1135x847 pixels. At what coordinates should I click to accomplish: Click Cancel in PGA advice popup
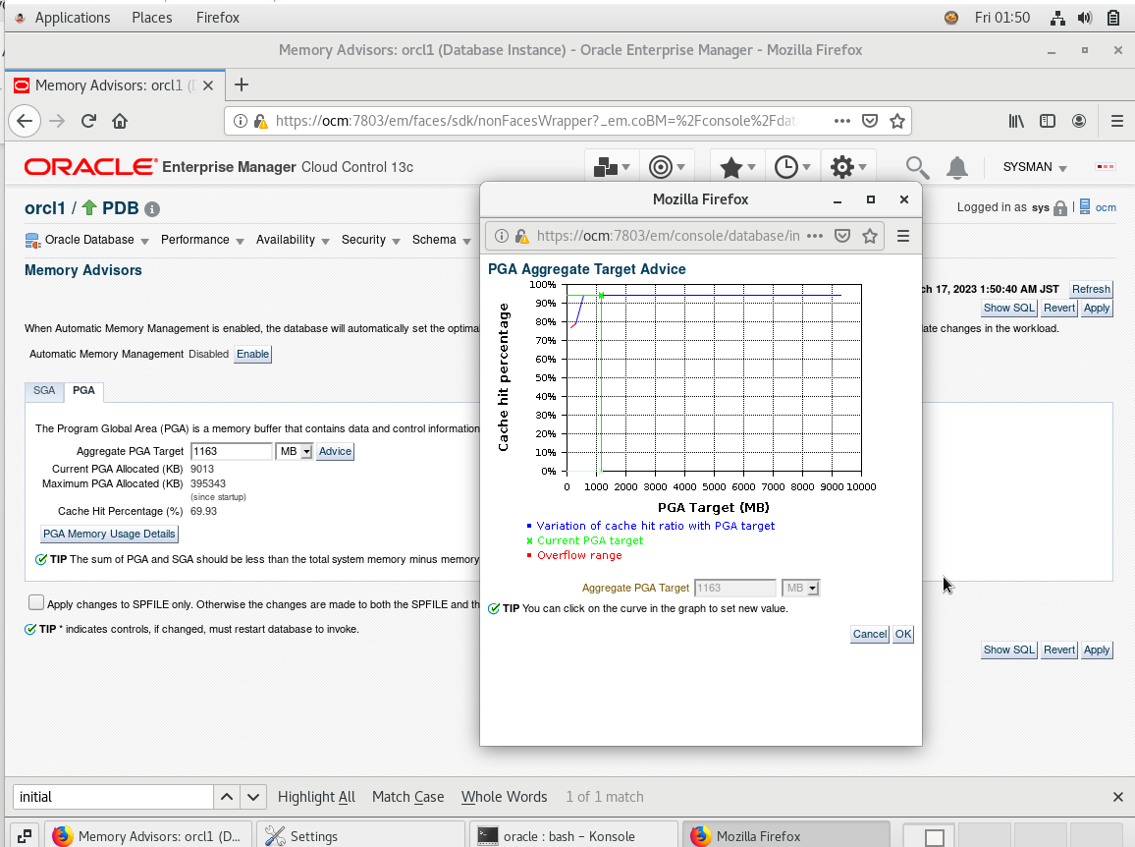[869, 634]
